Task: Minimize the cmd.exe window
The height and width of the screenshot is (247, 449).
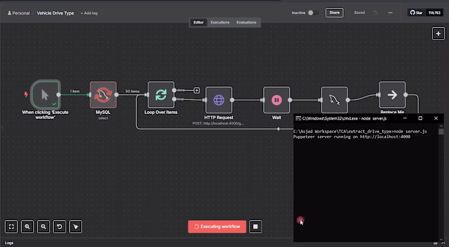Action: [405, 118]
